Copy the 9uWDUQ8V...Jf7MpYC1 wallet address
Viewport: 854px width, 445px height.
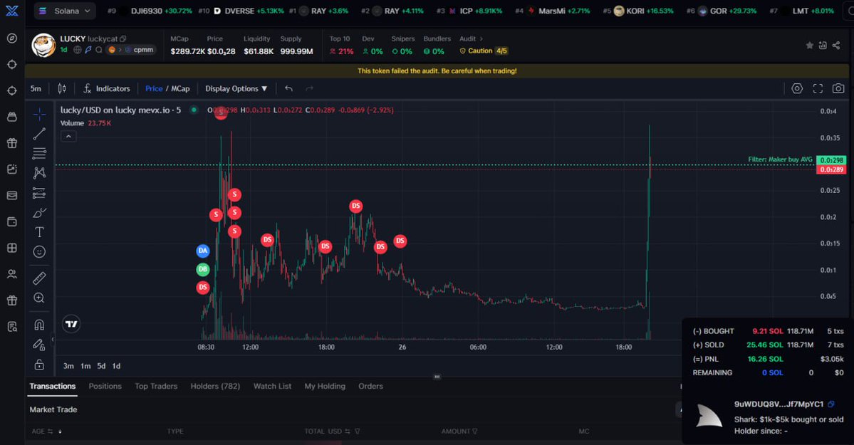[830, 404]
